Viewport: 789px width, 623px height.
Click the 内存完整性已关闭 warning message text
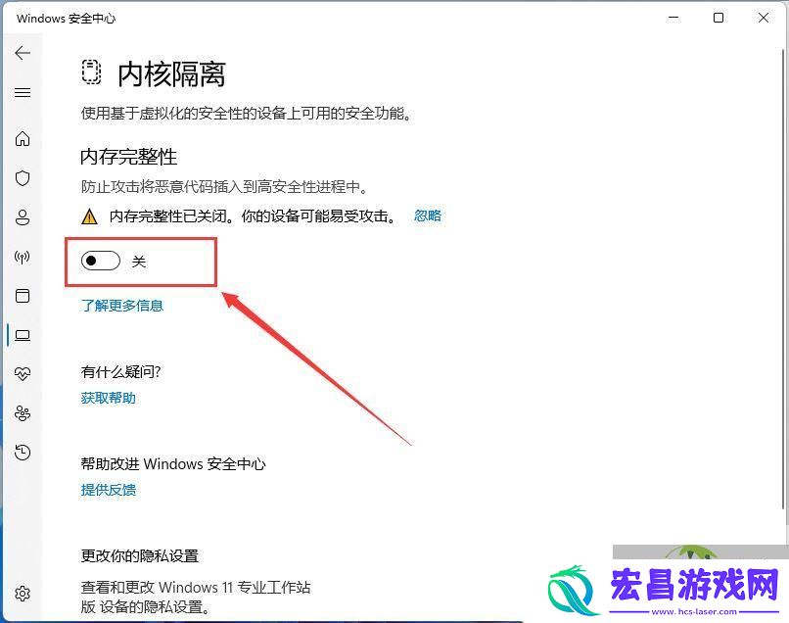click(254, 216)
